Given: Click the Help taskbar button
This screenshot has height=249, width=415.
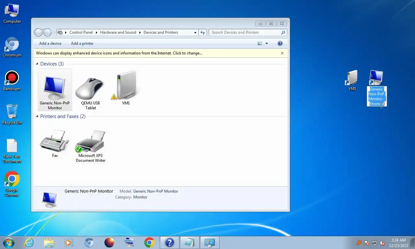Looking at the screenshot, I should (170, 243).
